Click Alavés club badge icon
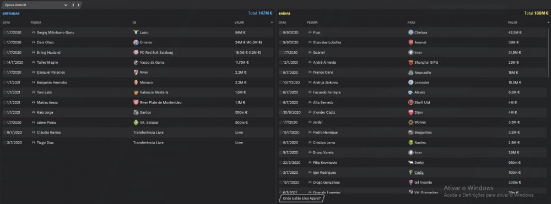 pyautogui.click(x=410, y=92)
